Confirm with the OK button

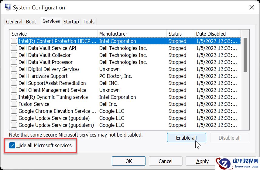(x=128, y=161)
